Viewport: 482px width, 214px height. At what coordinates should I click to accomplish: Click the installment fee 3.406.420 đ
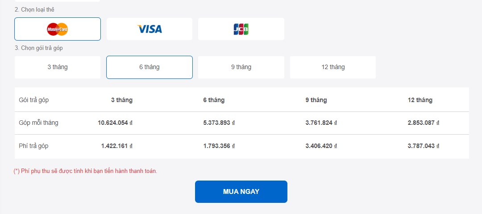[x=321, y=146]
